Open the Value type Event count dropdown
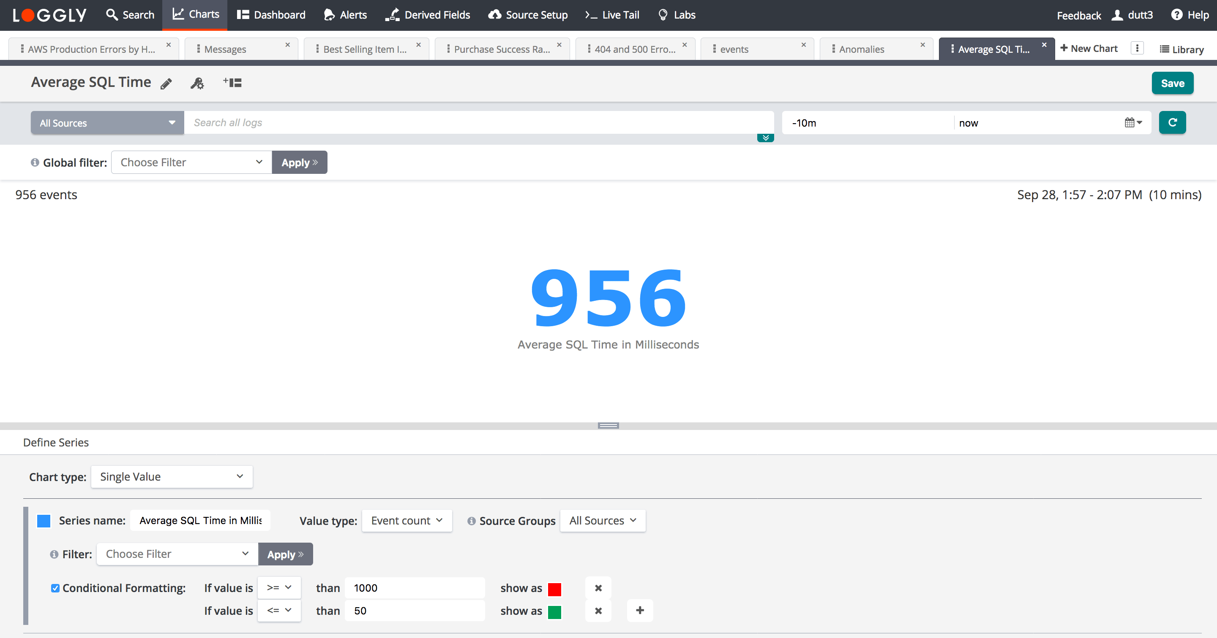 click(406, 521)
